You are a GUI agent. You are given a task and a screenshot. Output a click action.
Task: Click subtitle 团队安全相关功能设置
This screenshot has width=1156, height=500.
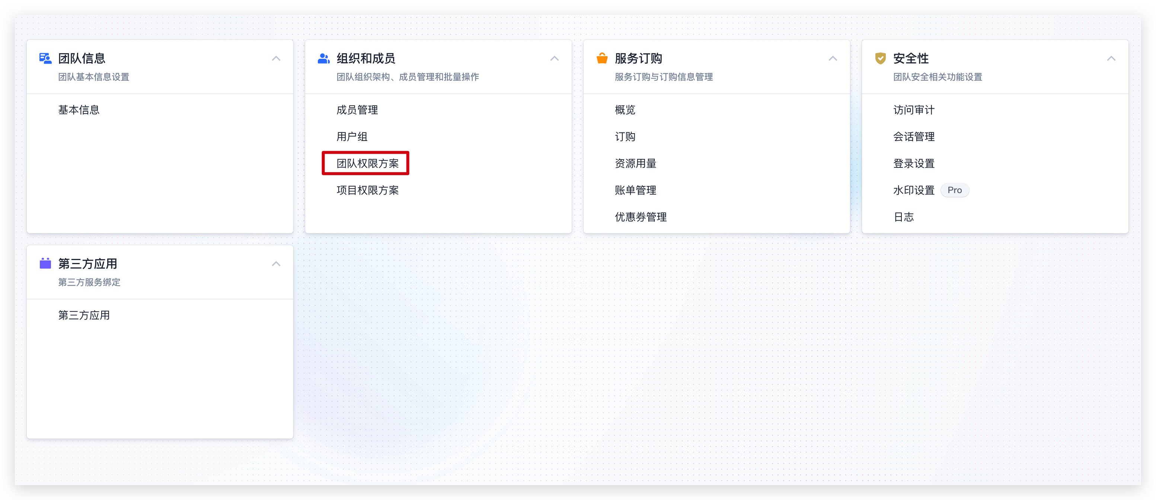(x=938, y=77)
